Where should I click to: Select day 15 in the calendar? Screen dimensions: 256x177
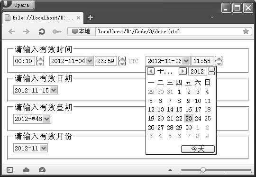coord(179,110)
